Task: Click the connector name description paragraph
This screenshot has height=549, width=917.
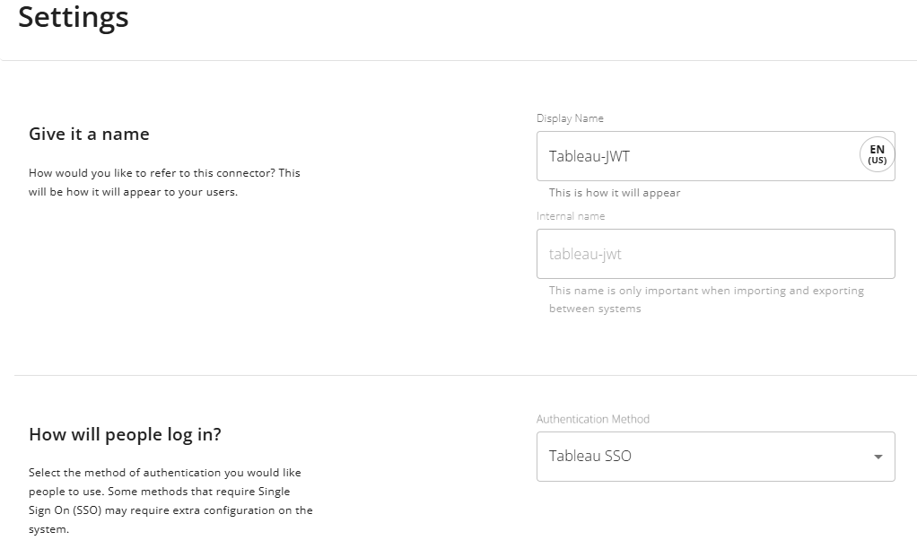Action: (x=164, y=182)
